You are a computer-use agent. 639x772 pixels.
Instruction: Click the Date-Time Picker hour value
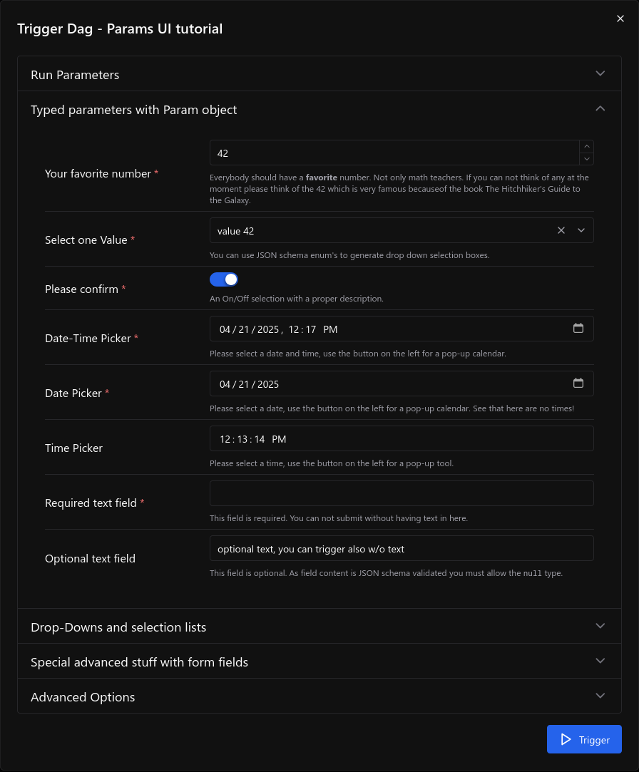coord(293,329)
